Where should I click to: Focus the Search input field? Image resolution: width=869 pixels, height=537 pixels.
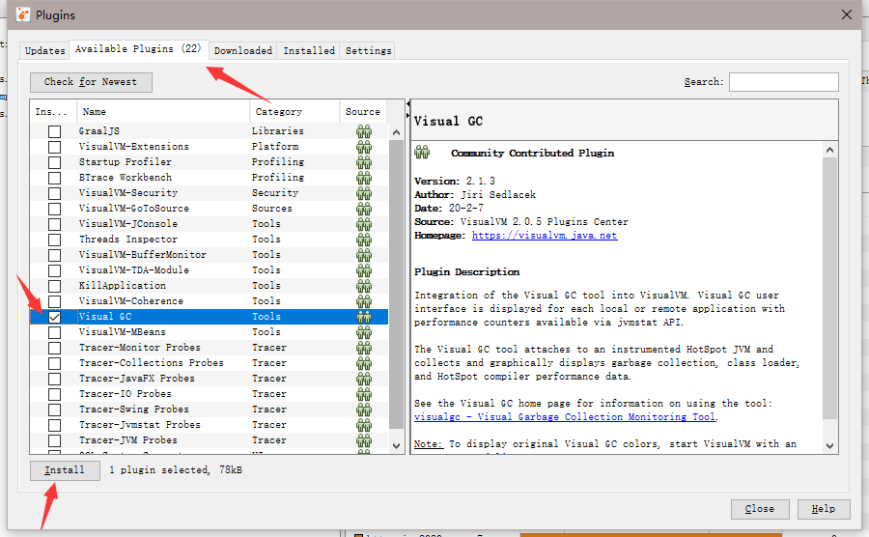coord(783,82)
